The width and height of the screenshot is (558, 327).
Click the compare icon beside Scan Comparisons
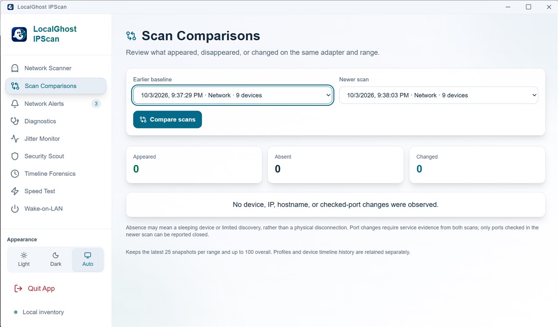[15, 86]
